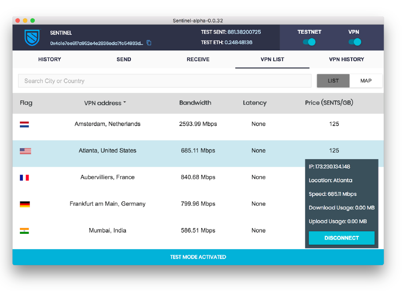
Task: Click the 2593.99 Mbps bandwidth value
Action: (x=198, y=124)
